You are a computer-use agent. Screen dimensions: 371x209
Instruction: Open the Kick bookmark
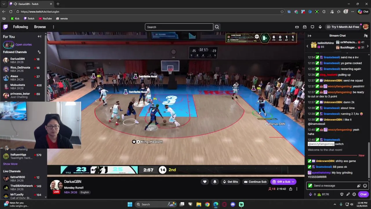[15, 19]
